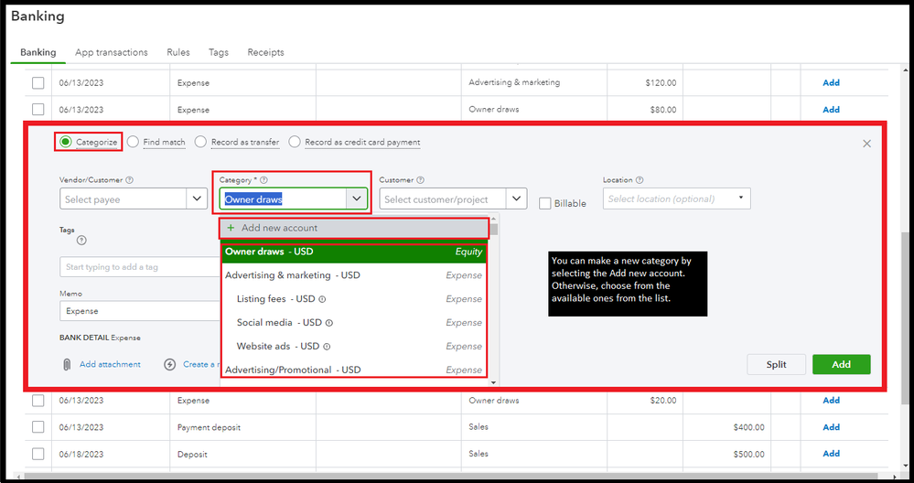The image size is (914, 483).
Task: Click the Payment deposit description cell
Action: (209, 427)
